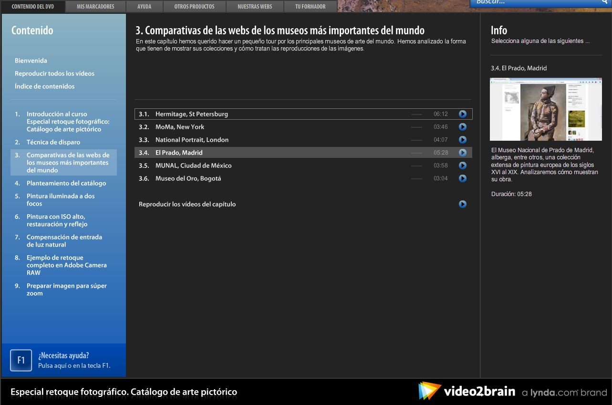Play the Hermitage, St Petersburg video
Screen dimensions: 612x405
[462, 114]
